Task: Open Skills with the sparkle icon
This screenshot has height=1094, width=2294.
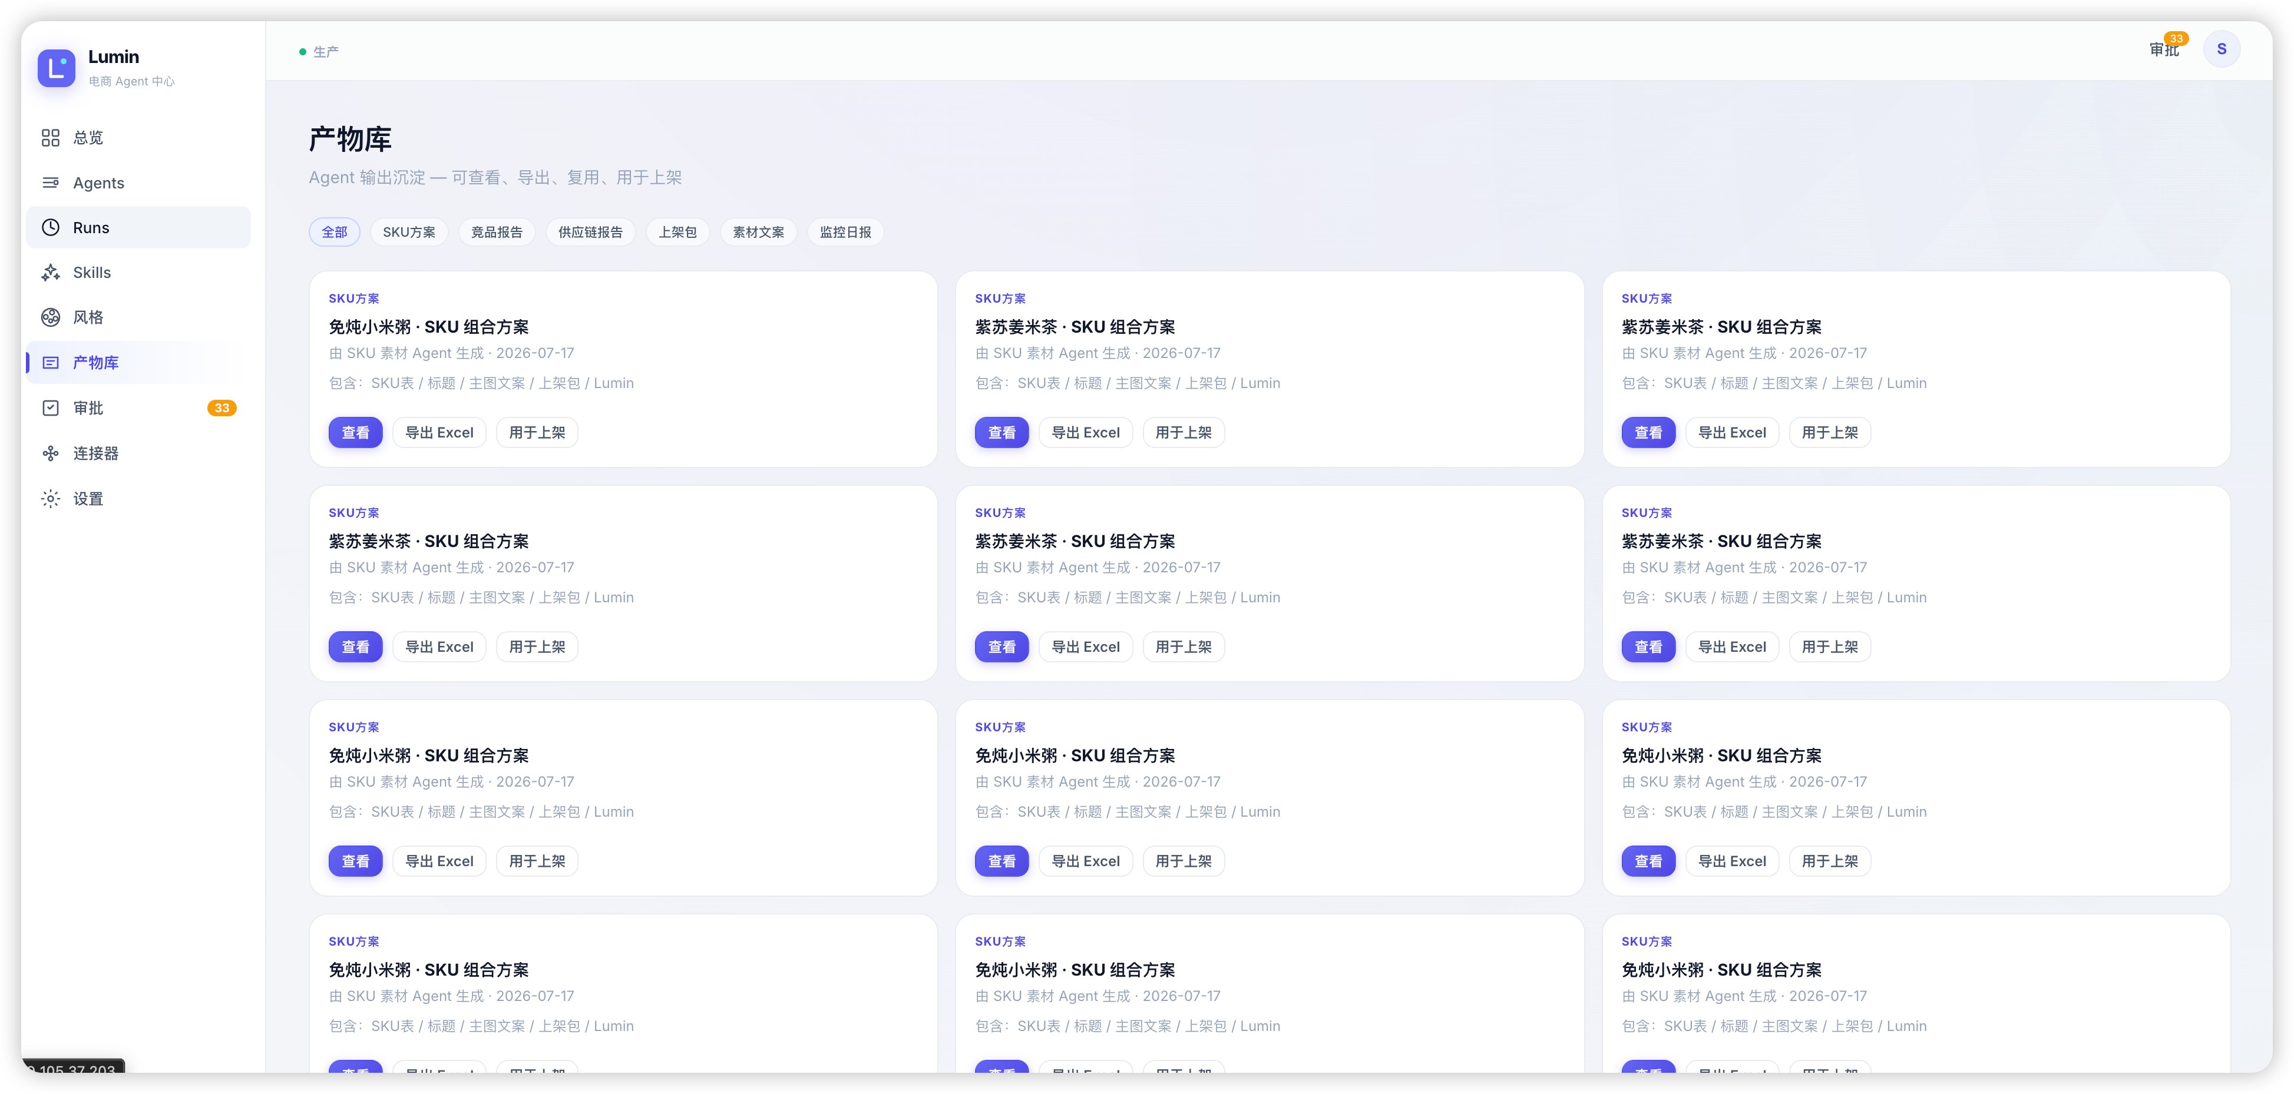Action: (51, 273)
